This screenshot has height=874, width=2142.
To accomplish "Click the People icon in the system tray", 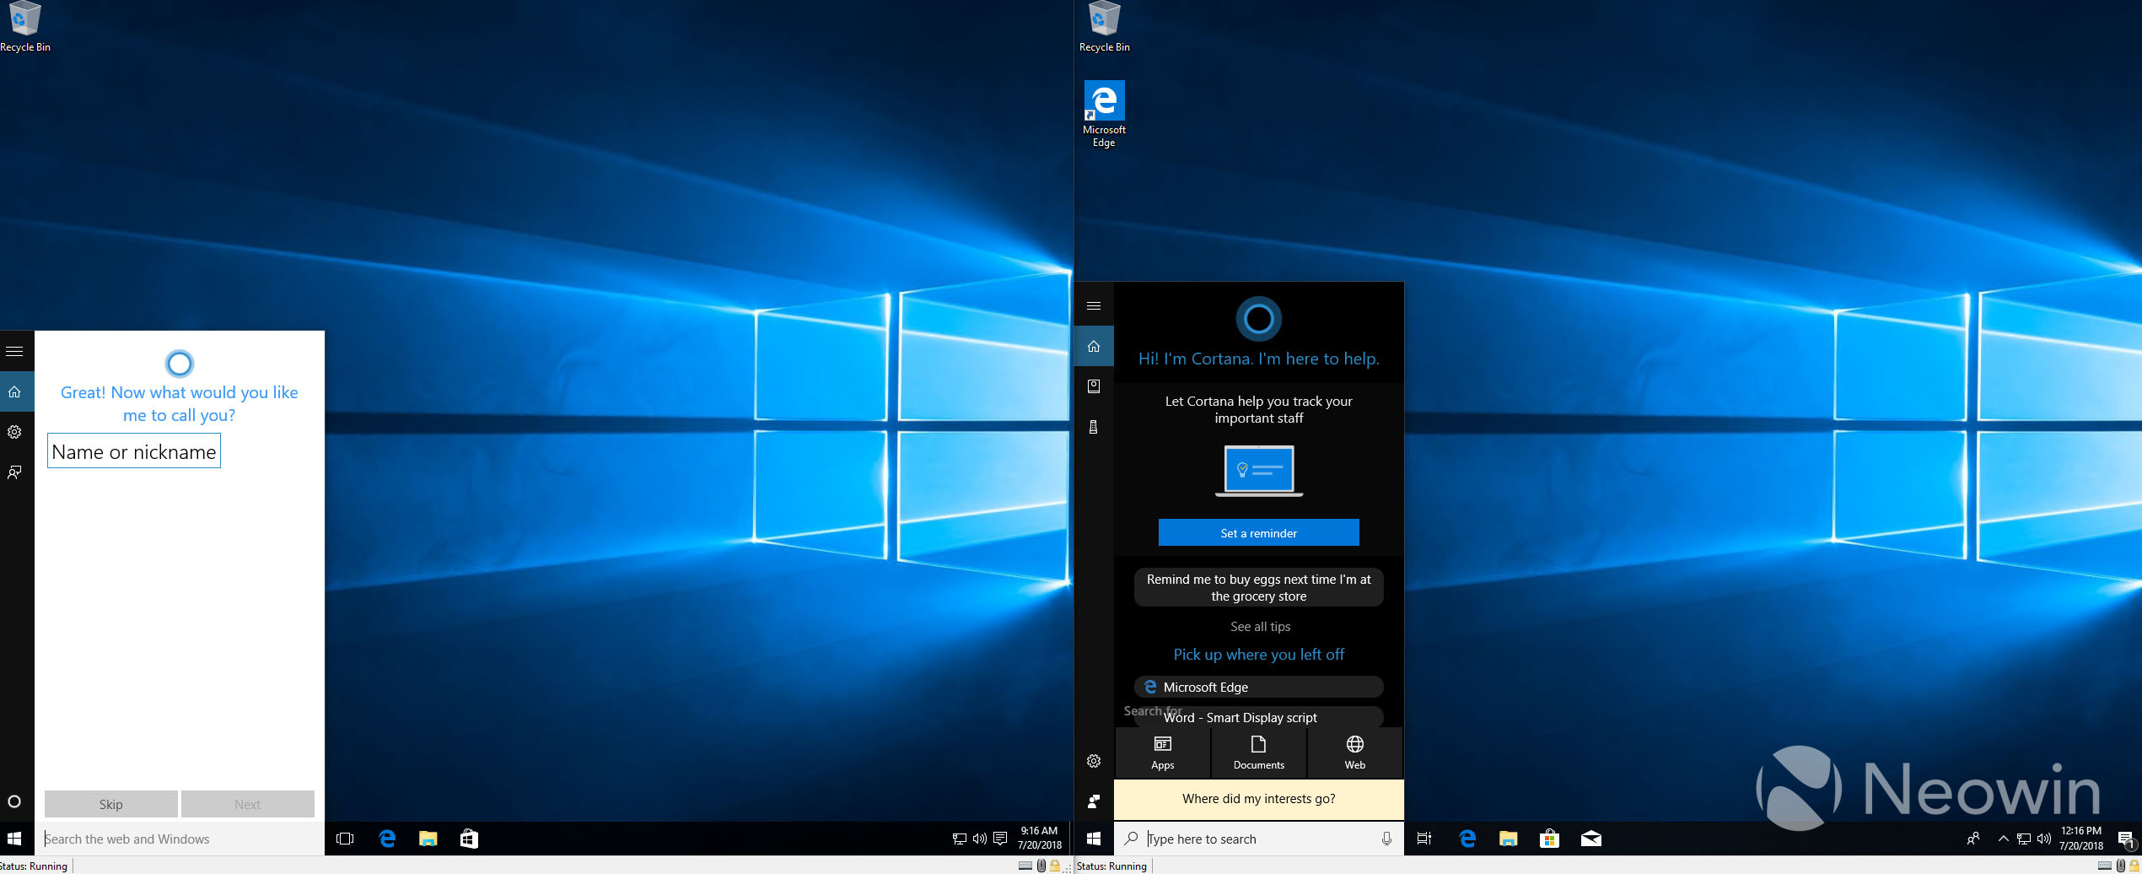I will pos(1972,839).
